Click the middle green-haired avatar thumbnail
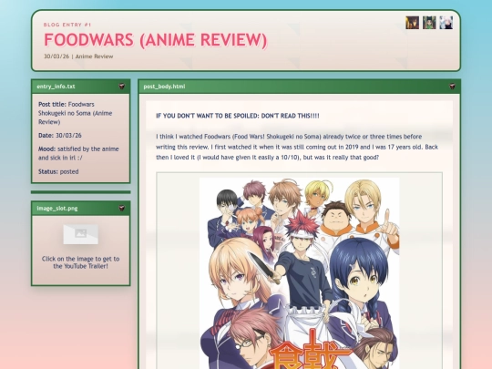The height and width of the screenshot is (369, 492). [x=429, y=23]
